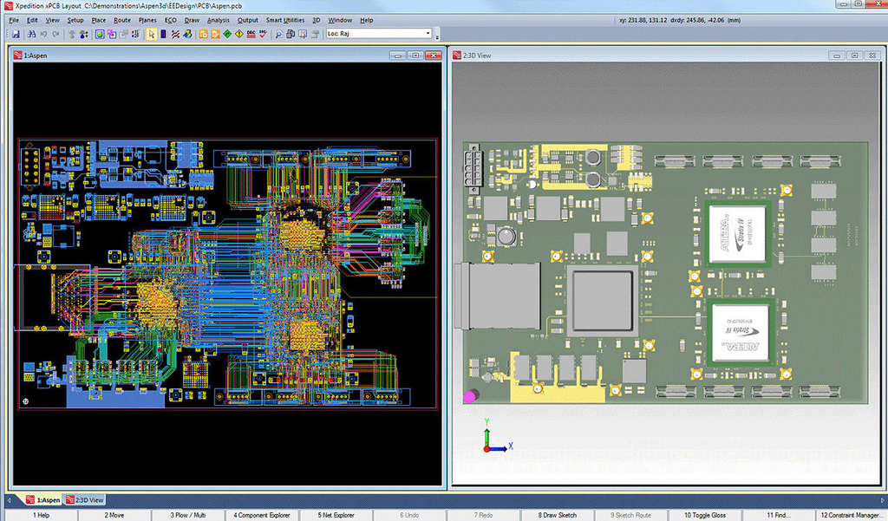
Task: Open the ECO menu
Action: pyautogui.click(x=171, y=20)
